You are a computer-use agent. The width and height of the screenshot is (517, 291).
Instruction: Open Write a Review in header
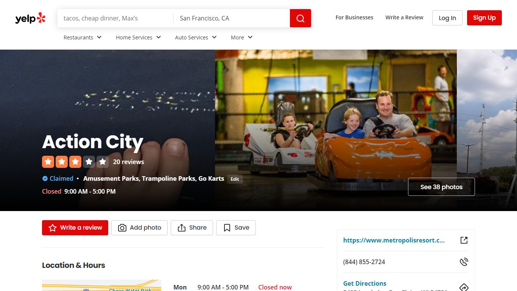pos(404,17)
